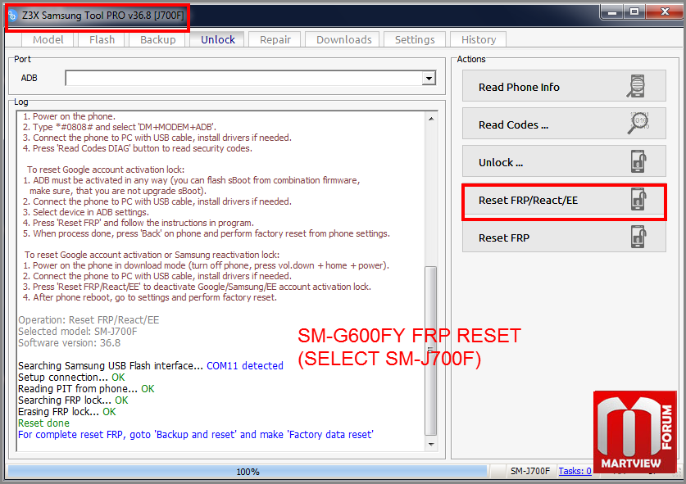Click '1. Power on the phone.' line
The image size is (686, 484).
(x=69, y=116)
